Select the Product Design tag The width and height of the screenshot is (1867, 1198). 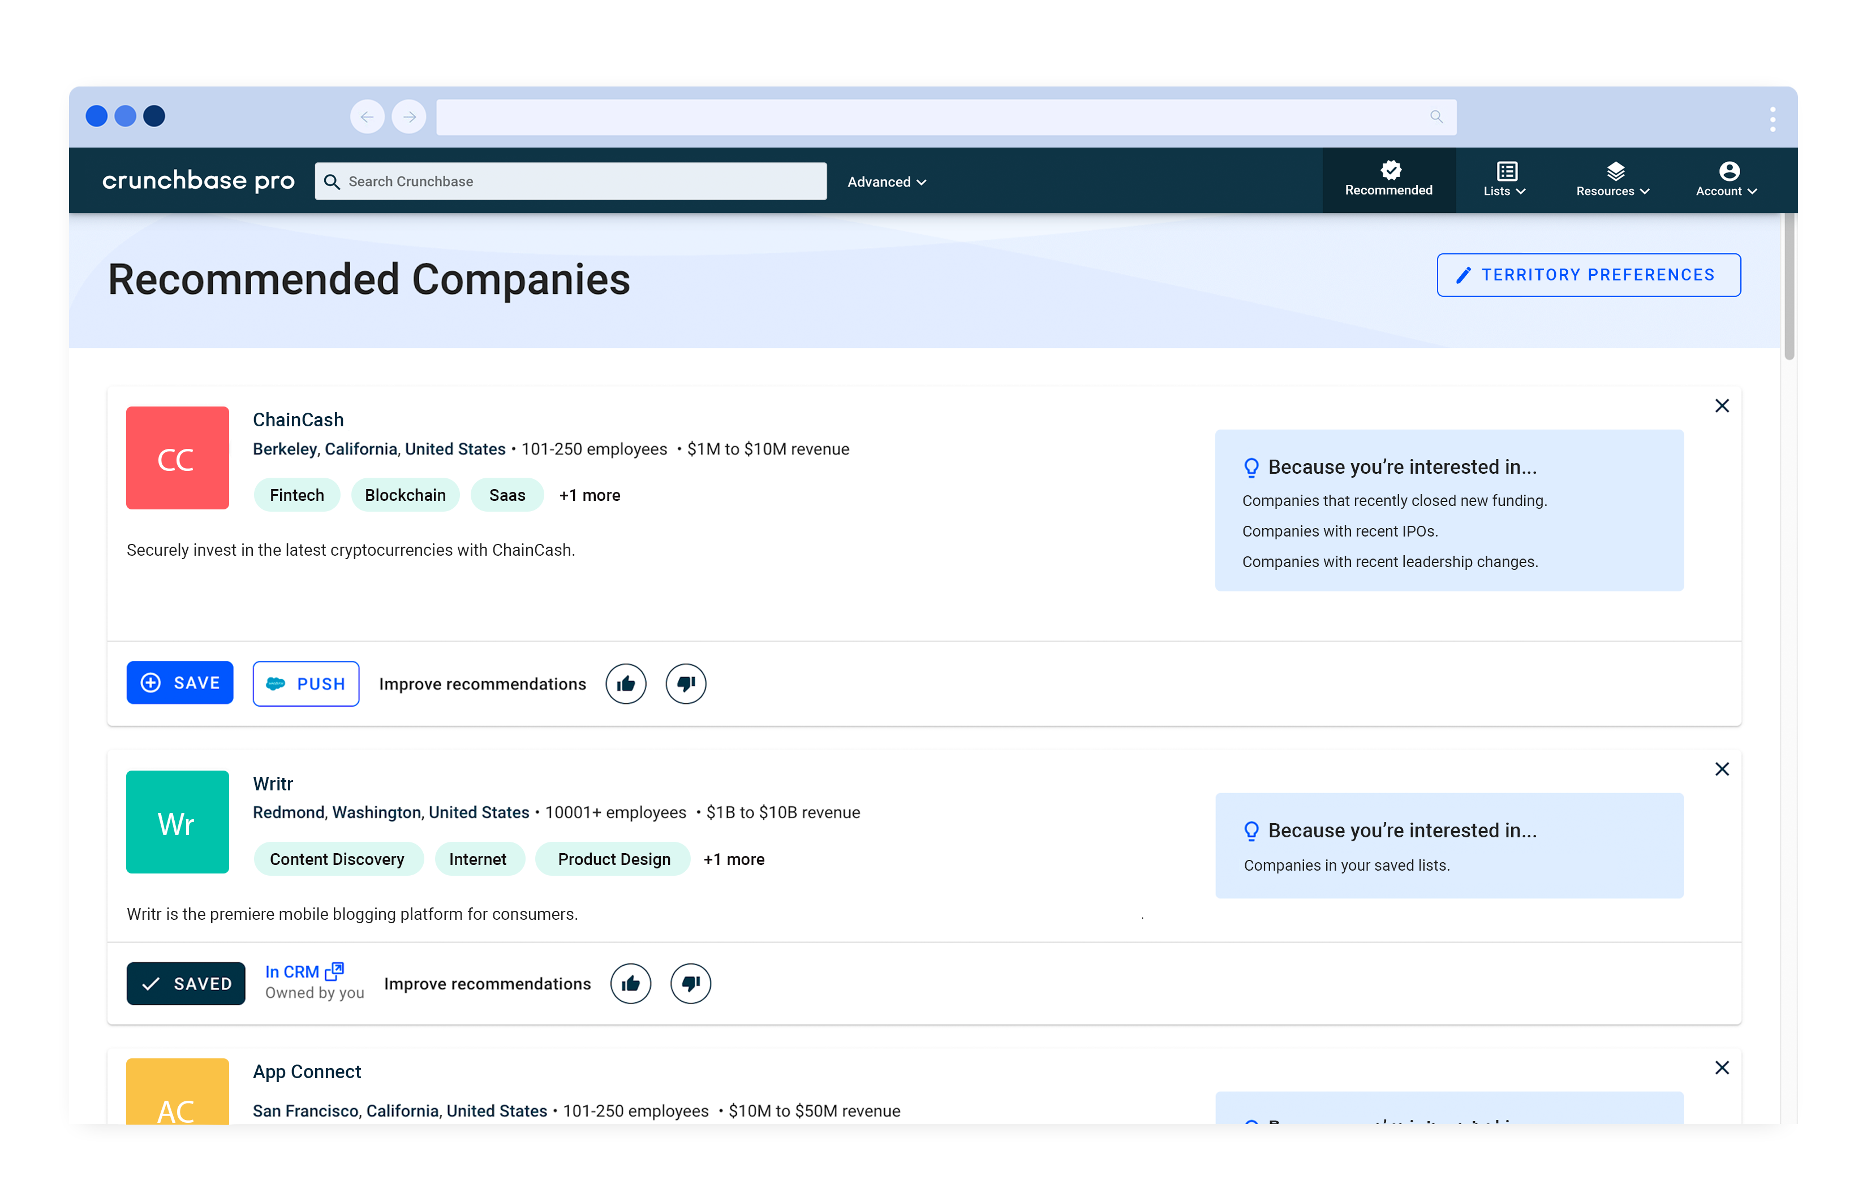pos(613,859)
